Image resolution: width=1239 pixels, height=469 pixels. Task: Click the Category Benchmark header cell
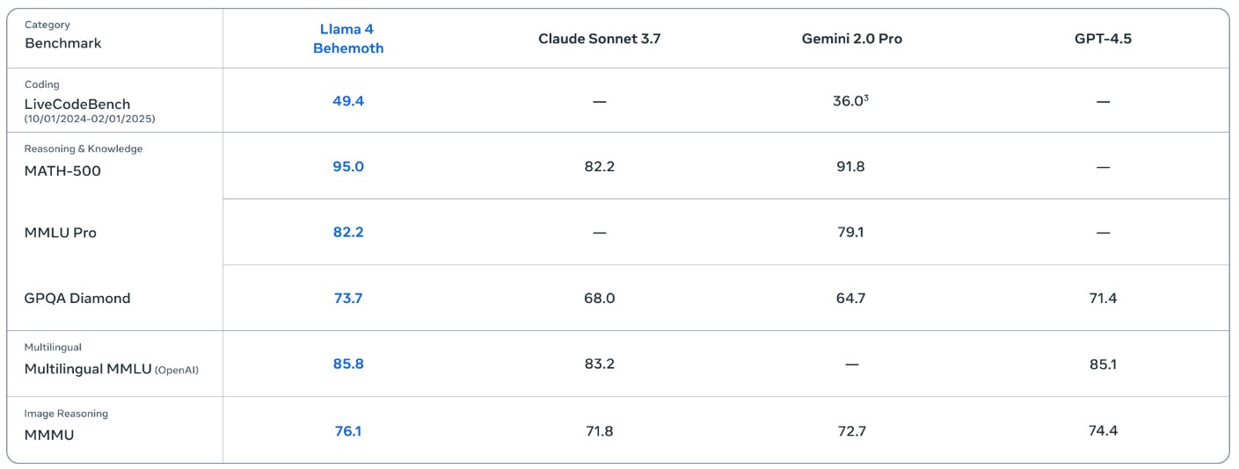click(63, 35)
